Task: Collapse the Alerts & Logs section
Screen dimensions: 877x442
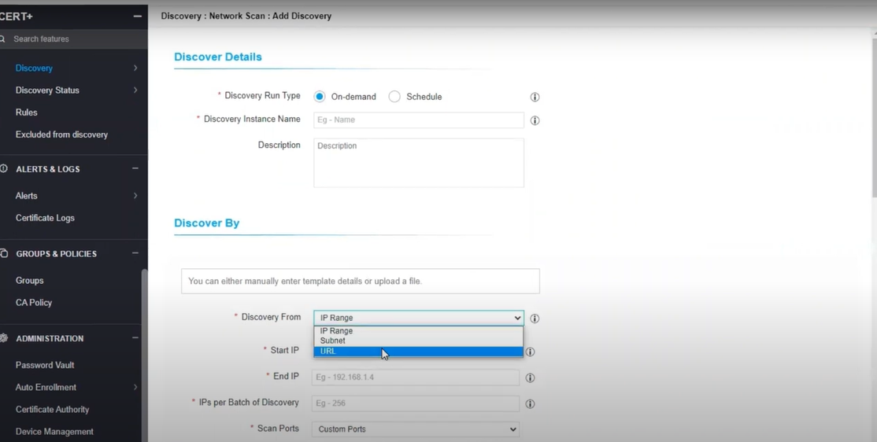Action: 135,169
